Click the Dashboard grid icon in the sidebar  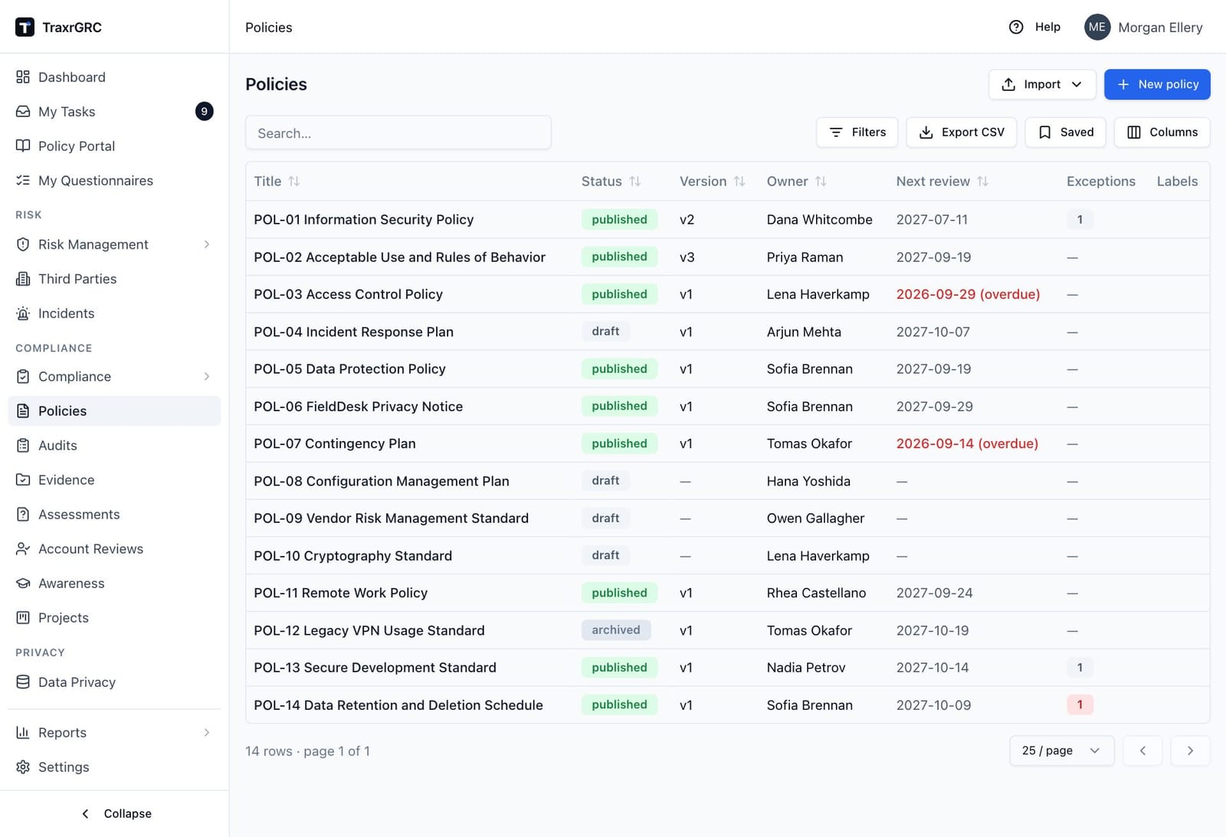(23, 77)
